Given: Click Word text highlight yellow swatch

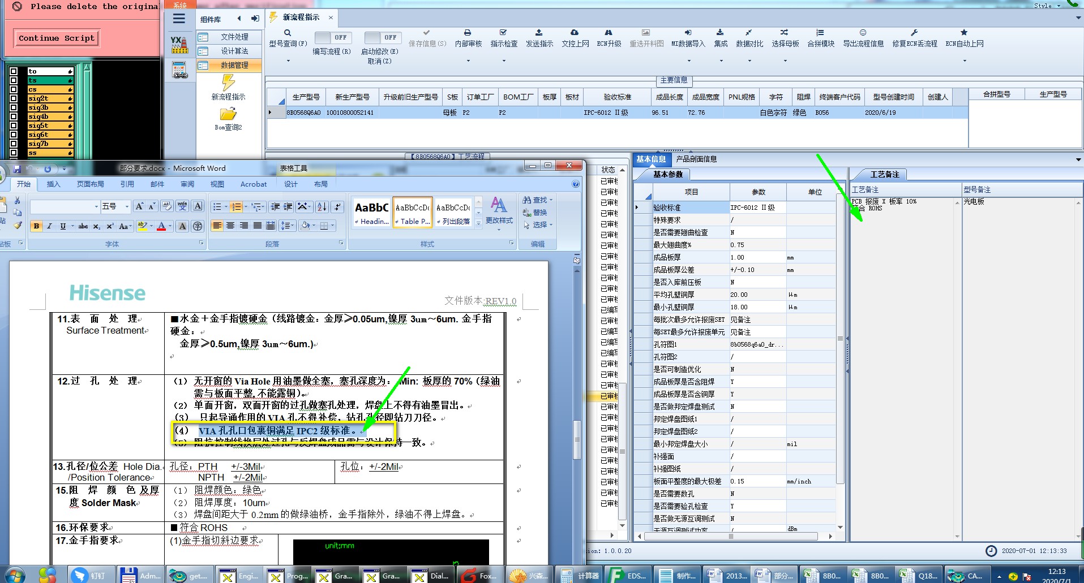Looking at the screenshot, I should (142, 226).
